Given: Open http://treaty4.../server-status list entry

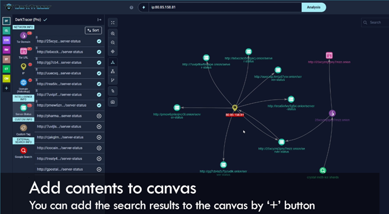Looking at the screenshot, I should point(59,159).
